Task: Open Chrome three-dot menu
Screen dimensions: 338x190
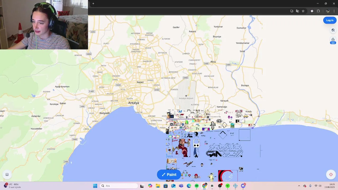Action: (334, 11)
